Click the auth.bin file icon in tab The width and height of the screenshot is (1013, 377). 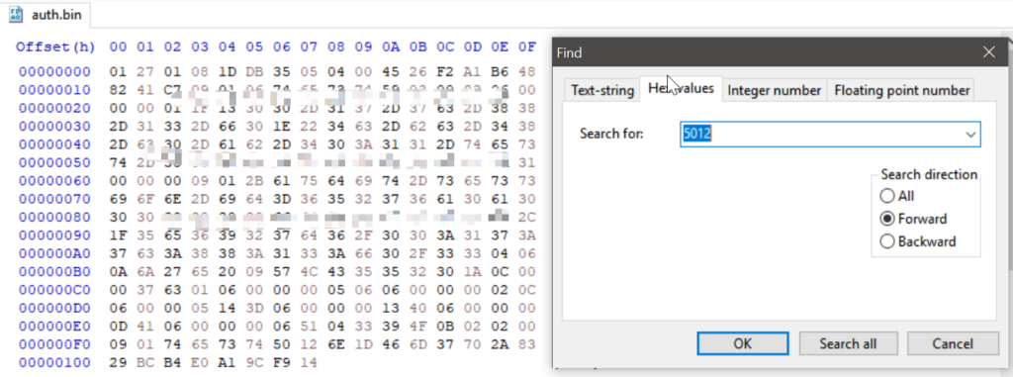pyautogui.click(x=17, y=14)
